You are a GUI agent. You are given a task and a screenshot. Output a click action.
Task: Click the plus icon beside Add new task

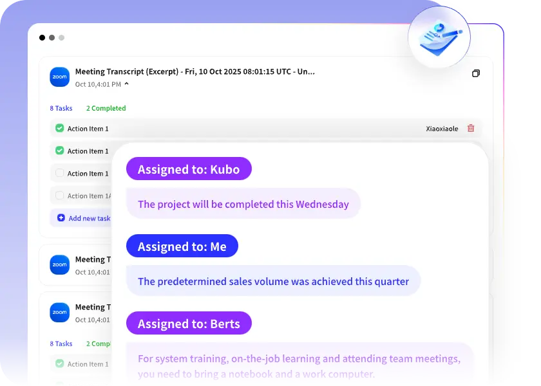click(61, 218)
